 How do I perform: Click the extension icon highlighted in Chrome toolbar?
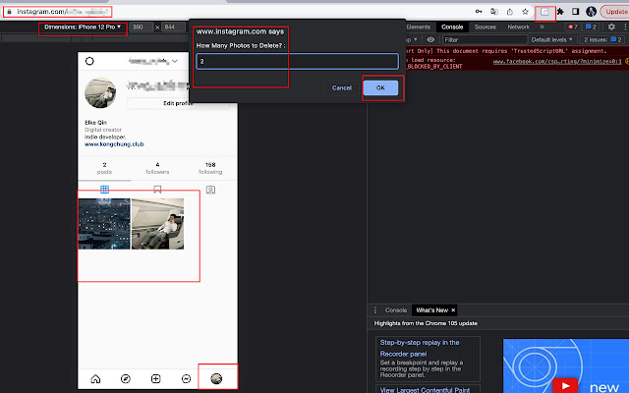pos(545,11)
